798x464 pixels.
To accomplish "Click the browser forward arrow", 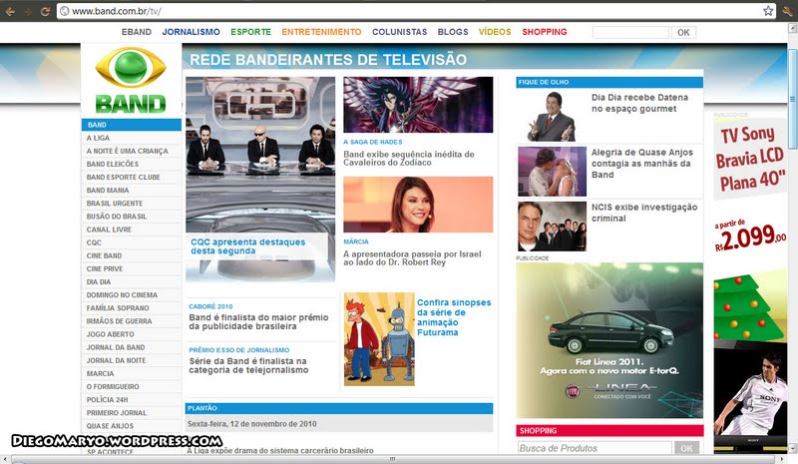I will click(28, 11).
